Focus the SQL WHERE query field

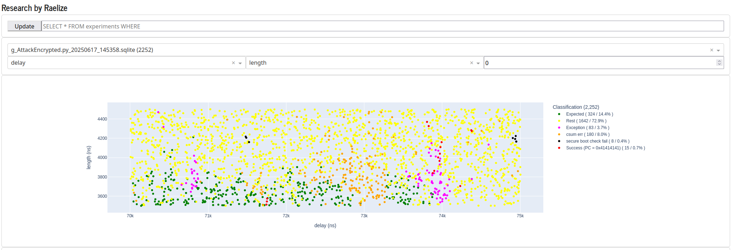pos(382,26)
